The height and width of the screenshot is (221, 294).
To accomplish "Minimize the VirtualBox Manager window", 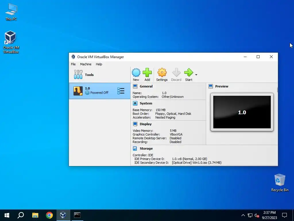I will (x=245, y=57).
